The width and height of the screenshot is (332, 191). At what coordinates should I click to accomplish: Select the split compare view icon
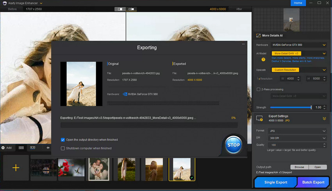[x=121, y=9]
